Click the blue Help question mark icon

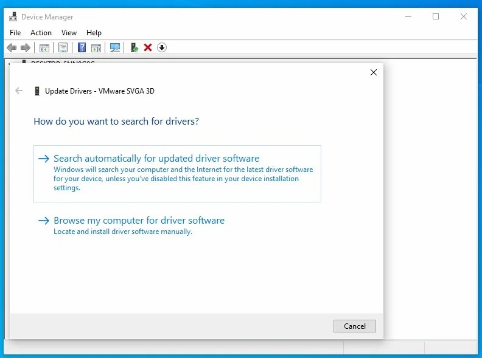point(82,47)
